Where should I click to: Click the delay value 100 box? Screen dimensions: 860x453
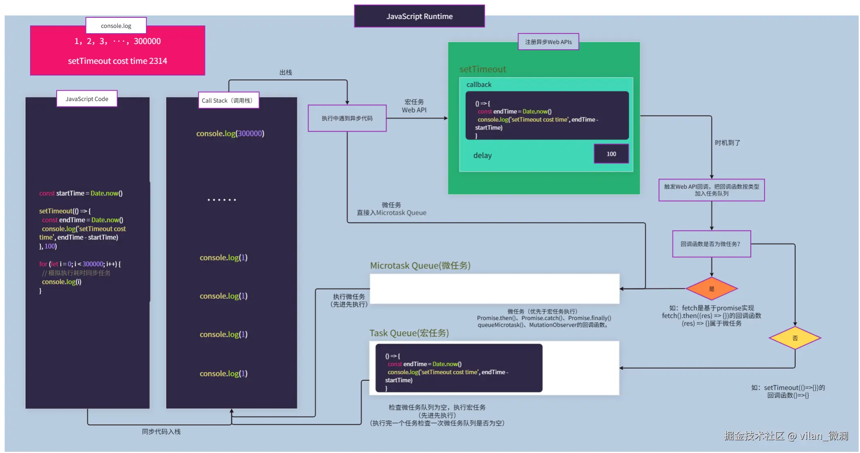point(611,154)
